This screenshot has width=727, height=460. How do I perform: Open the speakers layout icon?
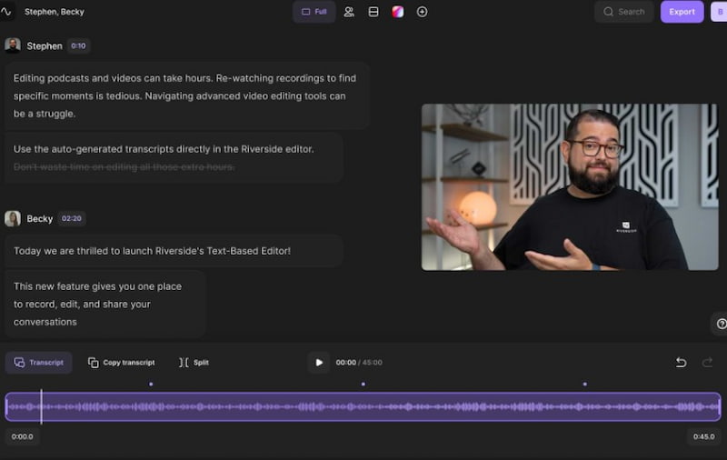click(349, 12)
